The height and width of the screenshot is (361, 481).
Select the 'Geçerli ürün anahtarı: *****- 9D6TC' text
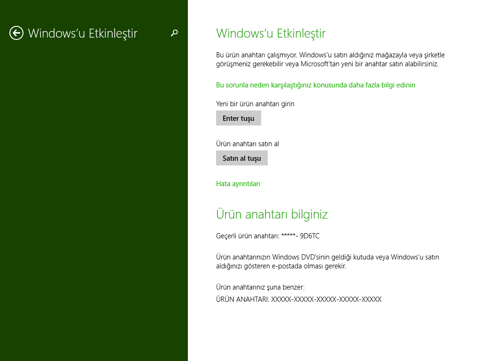tap(268, 236)
